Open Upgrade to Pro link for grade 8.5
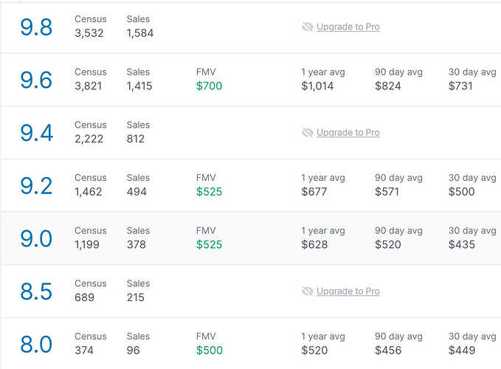Screen dimensions: 501x369 [x=348, y=291]
